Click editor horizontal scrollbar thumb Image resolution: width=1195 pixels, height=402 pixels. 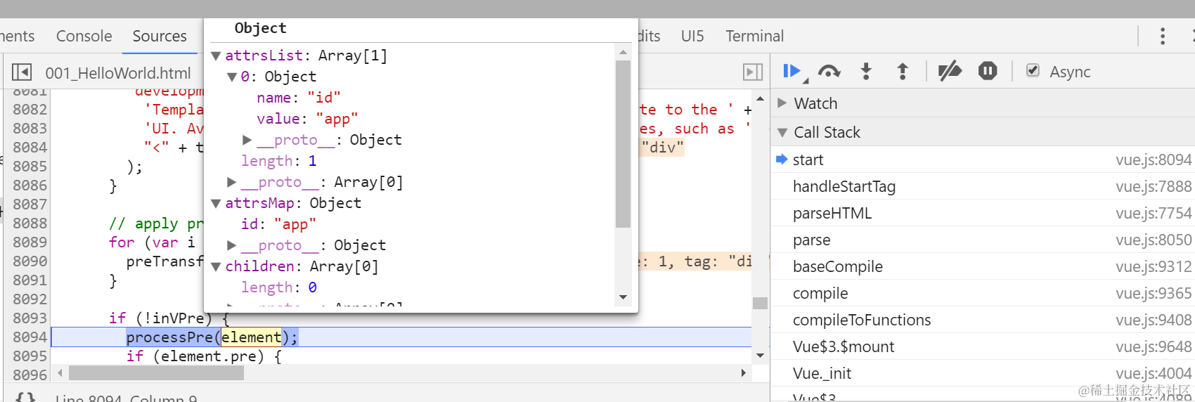click(x=156, y=372)
